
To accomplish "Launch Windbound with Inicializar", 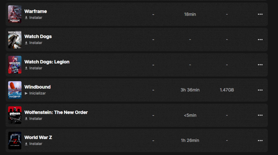I will coord(37,93).
